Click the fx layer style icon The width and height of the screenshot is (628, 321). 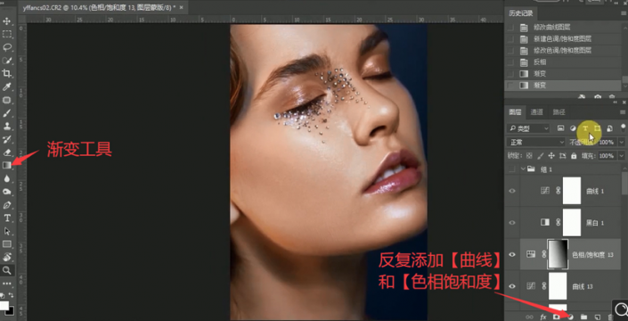[x=543, y=317]
